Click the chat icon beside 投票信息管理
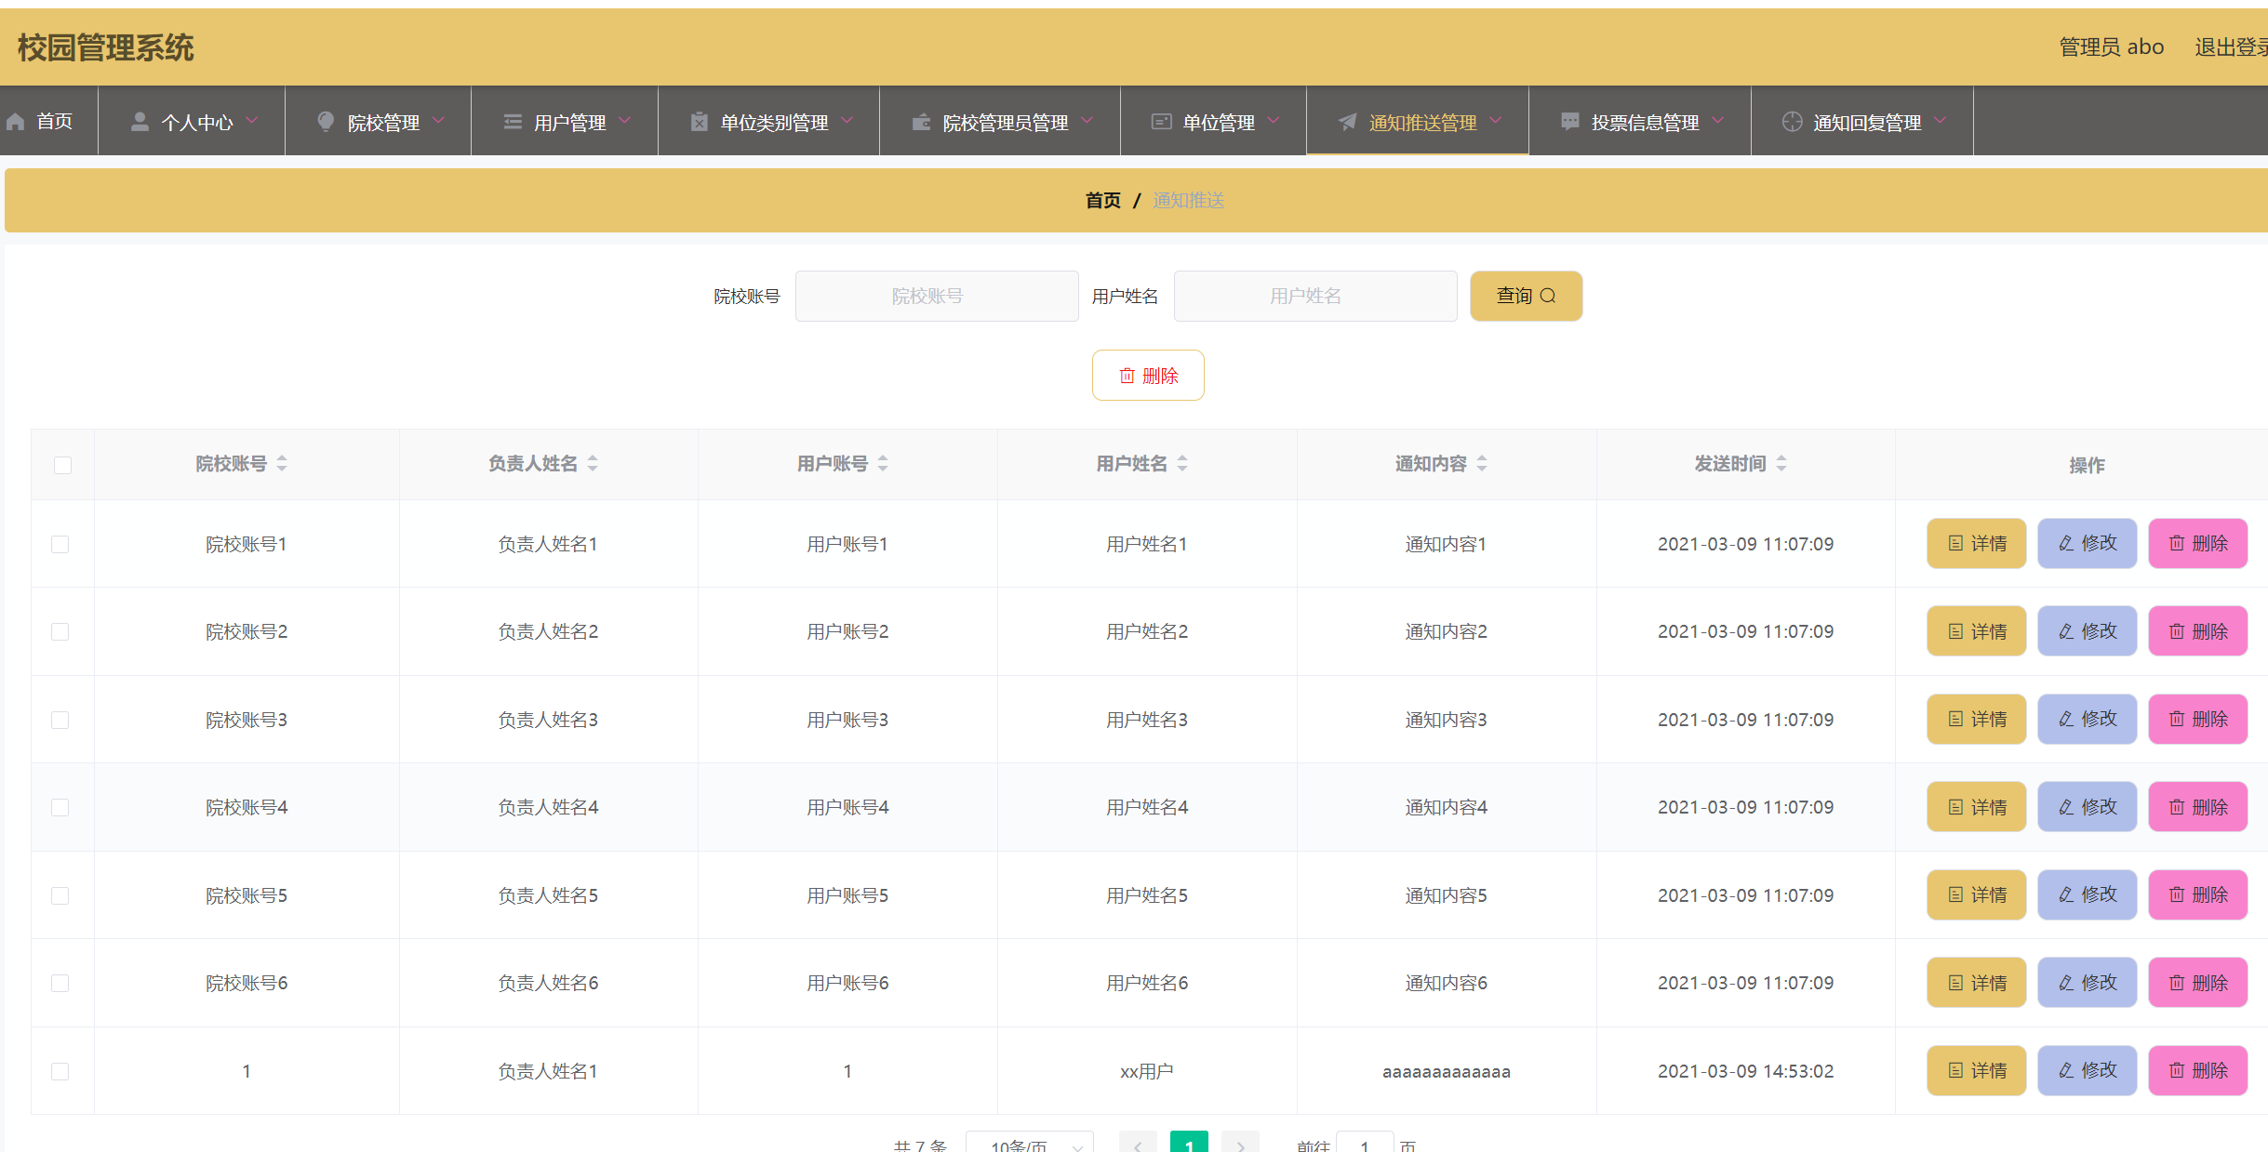Image resolution: width=2268 pixels, height=1152 pixels. coord(1570,122)
